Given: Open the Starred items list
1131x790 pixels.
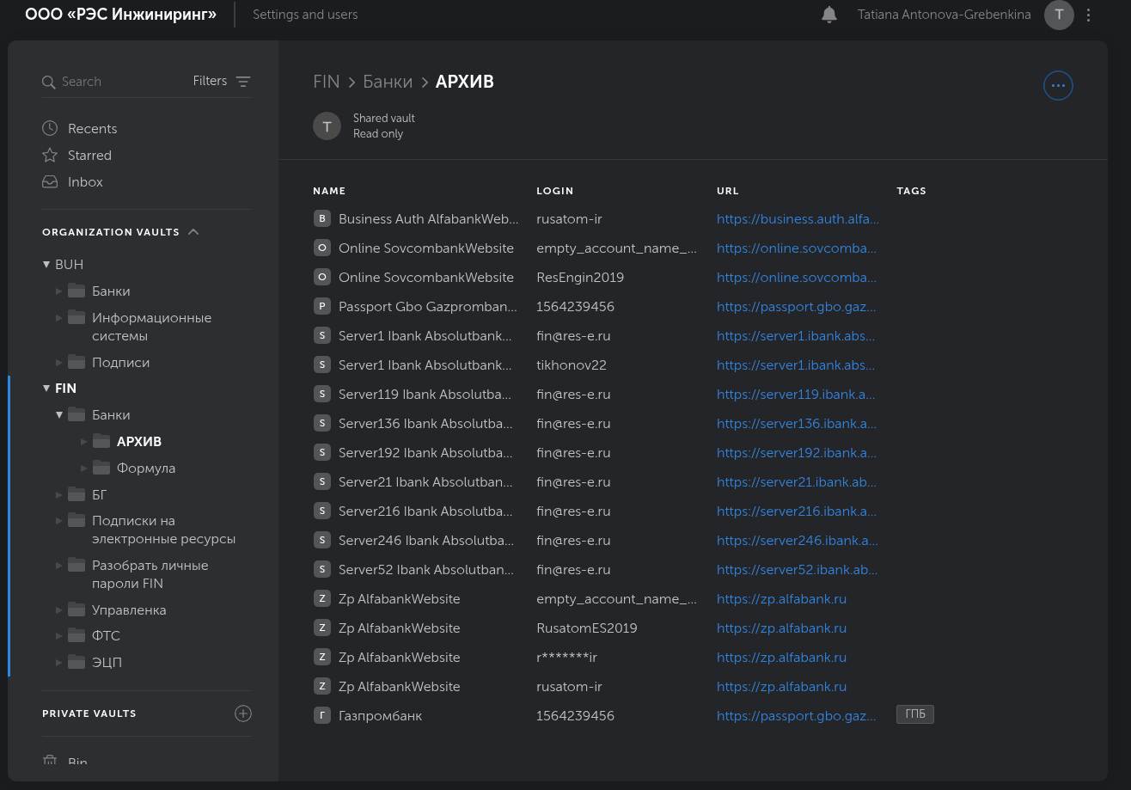Looking at the screenshot, I should pos(89,156).
